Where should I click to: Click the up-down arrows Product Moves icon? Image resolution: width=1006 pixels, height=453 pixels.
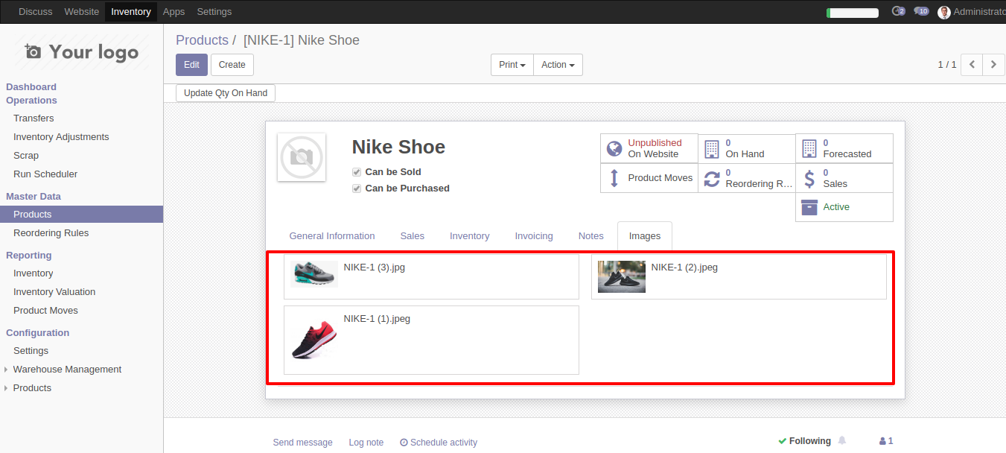614,178
